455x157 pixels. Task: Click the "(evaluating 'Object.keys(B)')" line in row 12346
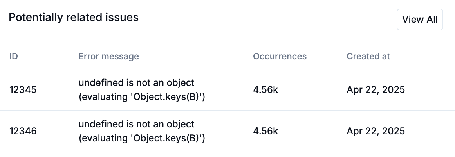142,138
